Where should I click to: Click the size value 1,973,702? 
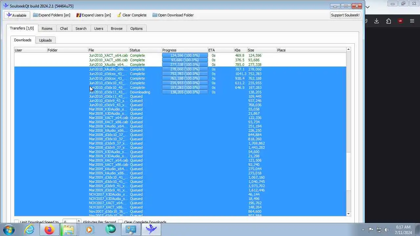[256, 186]
